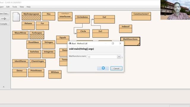Click Cancel in the Method Call dialog
The height and width of the screenshot is (107, 190).
click(x=116, y=68)
